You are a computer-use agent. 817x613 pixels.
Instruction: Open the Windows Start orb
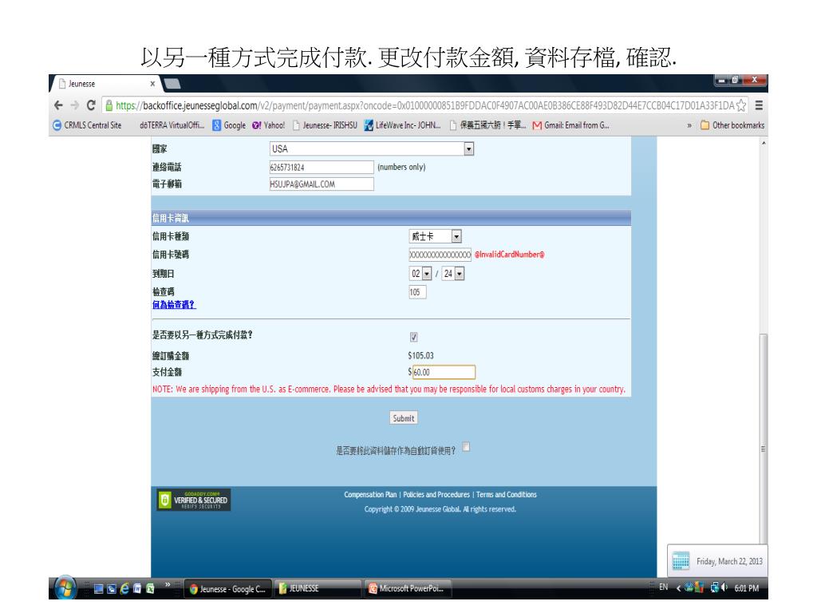pyautogui.click(x=65, y=588)
